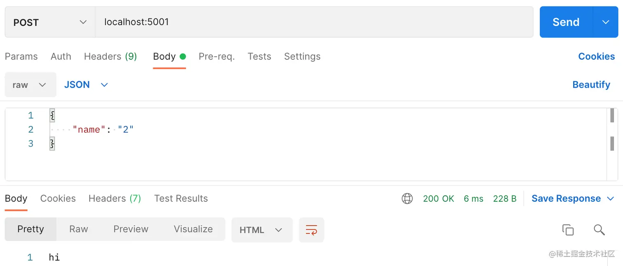The width and height of the screenshot is (623, 266).
Task: Change the JSON format dropdown
Action: tap(86, 85)
